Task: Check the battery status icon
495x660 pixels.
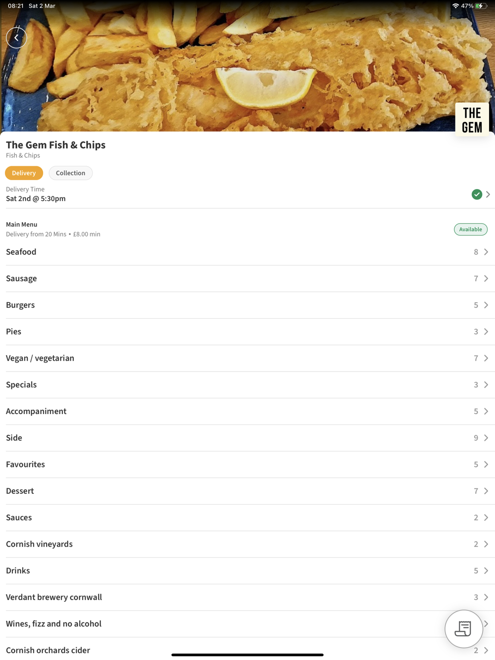Action: [481, 6]
